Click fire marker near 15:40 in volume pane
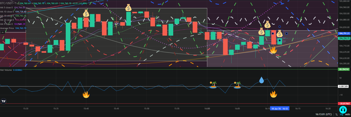The width and height of the screenshot is (351, 117). (86, 95)
